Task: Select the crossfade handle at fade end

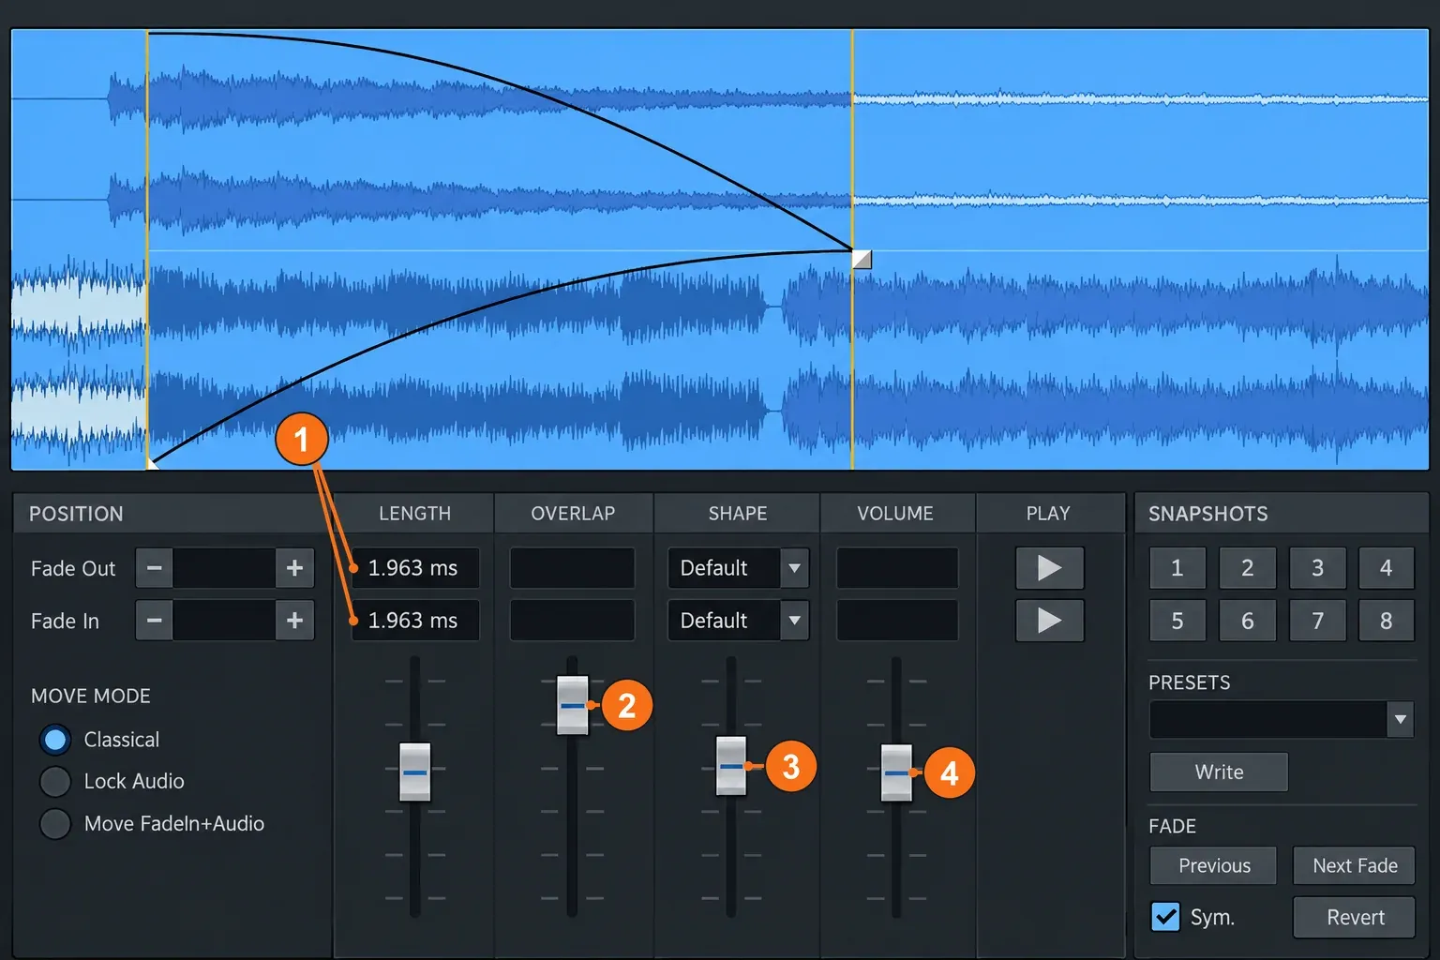Action: tap(862, 259)
